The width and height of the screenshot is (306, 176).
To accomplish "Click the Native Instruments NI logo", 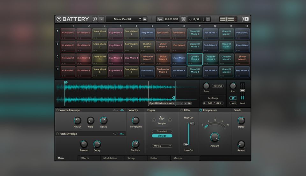I will [x=245, y=19].
